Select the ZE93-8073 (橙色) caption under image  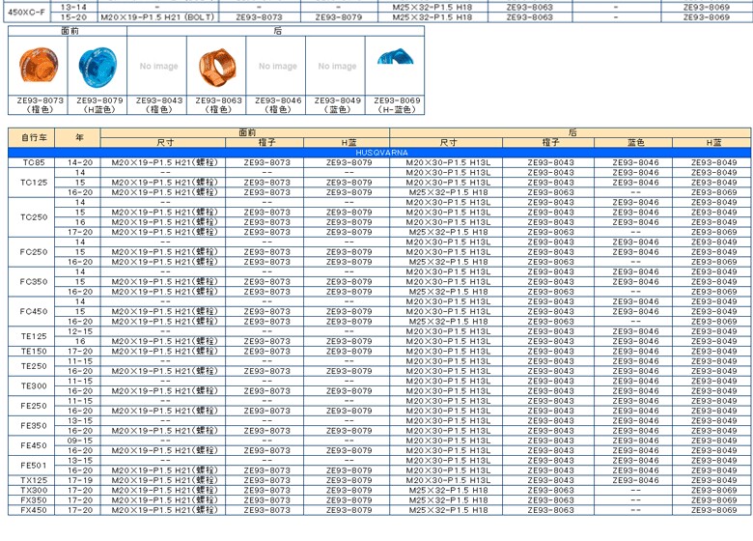pyautogui.click(x=40, y=104)
